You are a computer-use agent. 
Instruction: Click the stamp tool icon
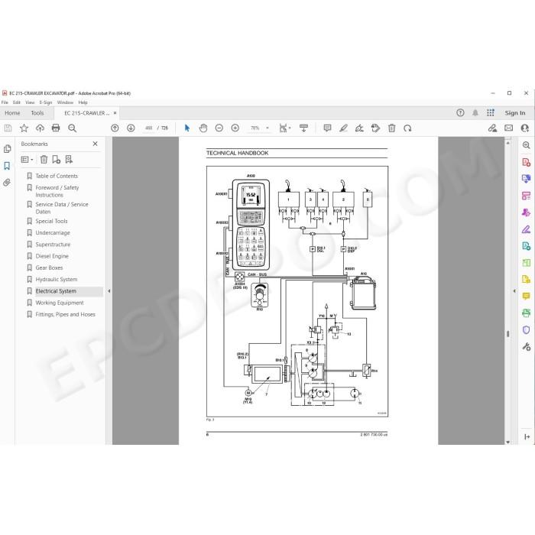tap(375, 128)
